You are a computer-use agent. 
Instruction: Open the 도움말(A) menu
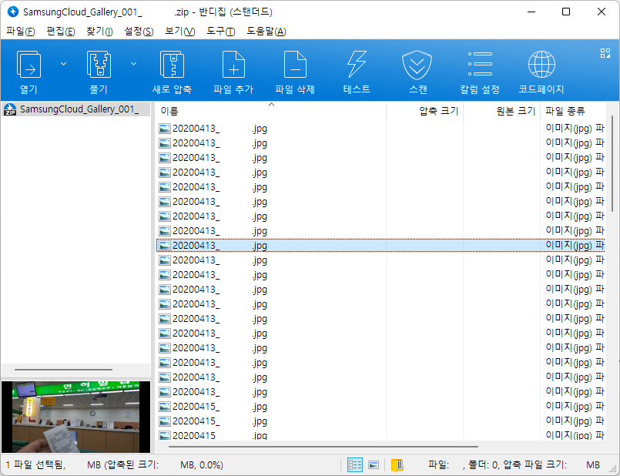(x=266, y=32)
